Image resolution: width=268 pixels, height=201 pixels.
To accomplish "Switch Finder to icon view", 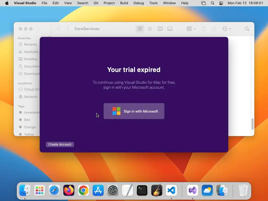I will click(140, 29).
